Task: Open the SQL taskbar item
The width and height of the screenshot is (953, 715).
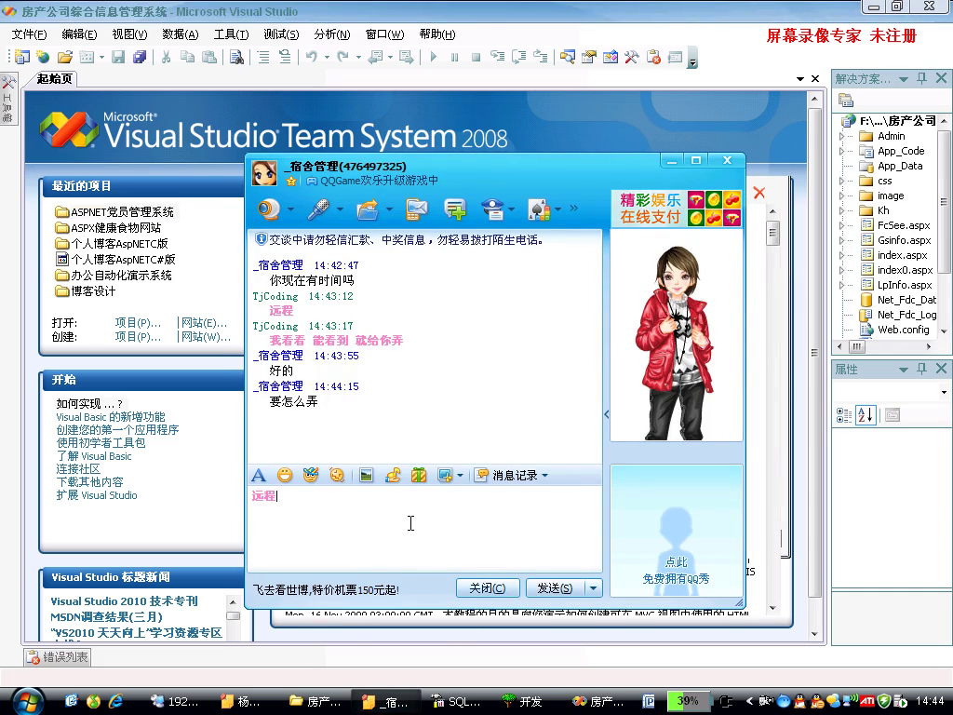Action: tap(455, 702)
